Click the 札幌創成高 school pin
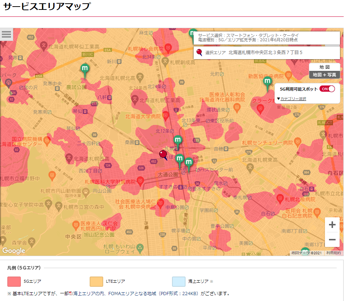Screen dimensions: 344x301 tap(165, 62)
